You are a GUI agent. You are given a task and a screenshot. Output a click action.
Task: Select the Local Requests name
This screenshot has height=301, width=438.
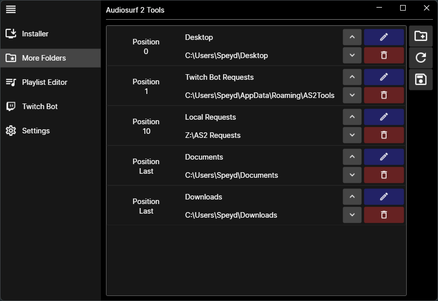click(210, 117)
